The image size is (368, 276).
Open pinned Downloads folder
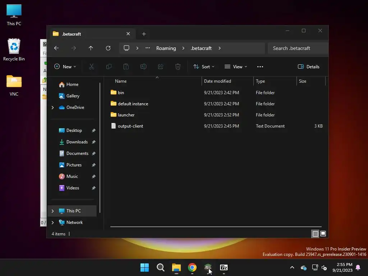coord(77,142)
